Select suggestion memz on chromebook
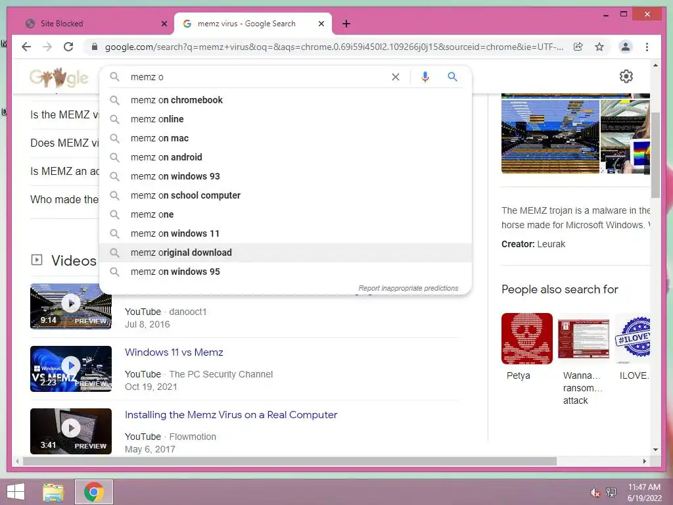 pos(285,100)
